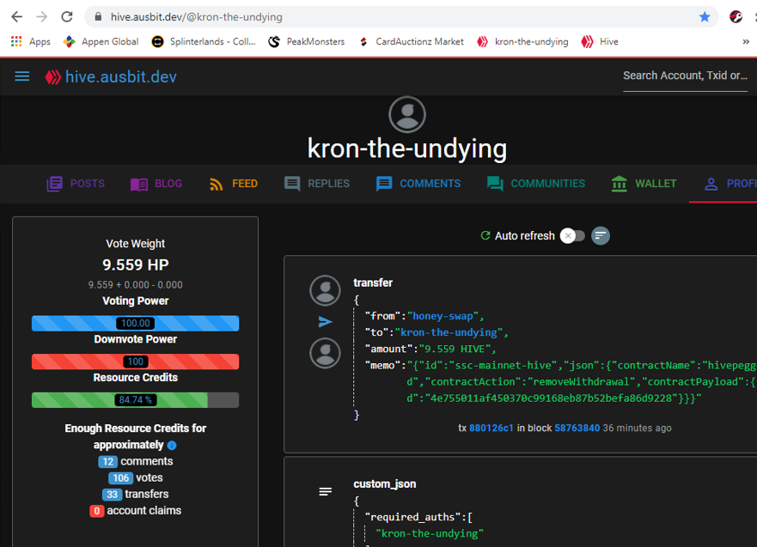The height and width of the screenshot is (547, 757).
Task: Click the browser address bar URL
Action: (197, 17)
